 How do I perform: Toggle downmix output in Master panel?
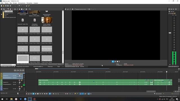171,9
